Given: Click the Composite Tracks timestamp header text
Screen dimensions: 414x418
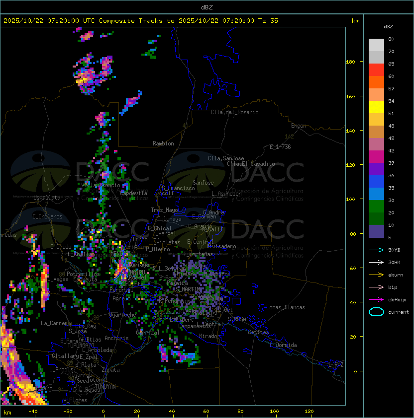Looking at the screenshot, I should point(141,21).
